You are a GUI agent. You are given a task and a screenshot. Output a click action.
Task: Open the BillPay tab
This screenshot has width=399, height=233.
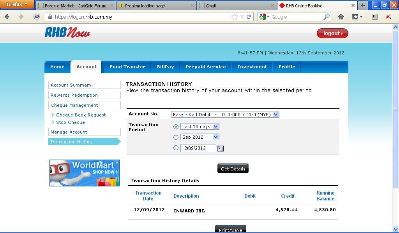(165, 67)
